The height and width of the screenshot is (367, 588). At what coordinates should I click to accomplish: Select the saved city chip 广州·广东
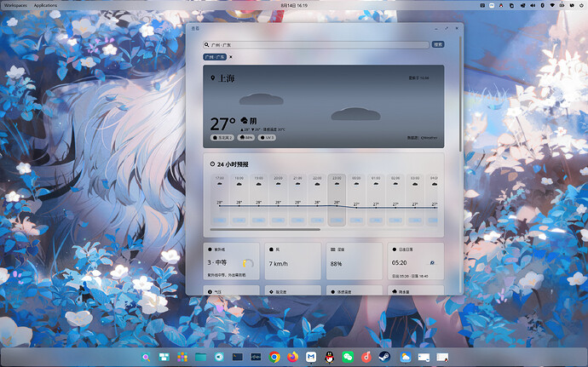pos(215,57)
